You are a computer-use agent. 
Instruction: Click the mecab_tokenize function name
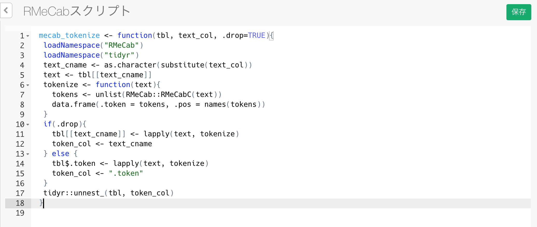tap(69, 35)
